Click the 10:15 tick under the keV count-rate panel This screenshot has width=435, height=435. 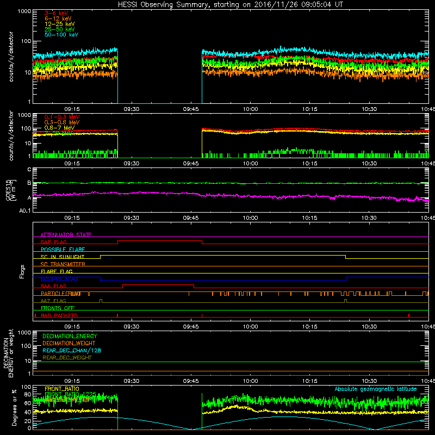309,109
